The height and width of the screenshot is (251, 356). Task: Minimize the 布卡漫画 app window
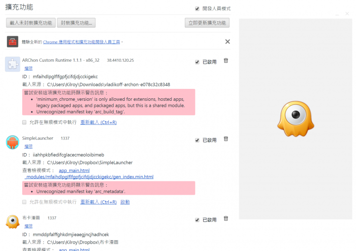(x=337, y=14)
